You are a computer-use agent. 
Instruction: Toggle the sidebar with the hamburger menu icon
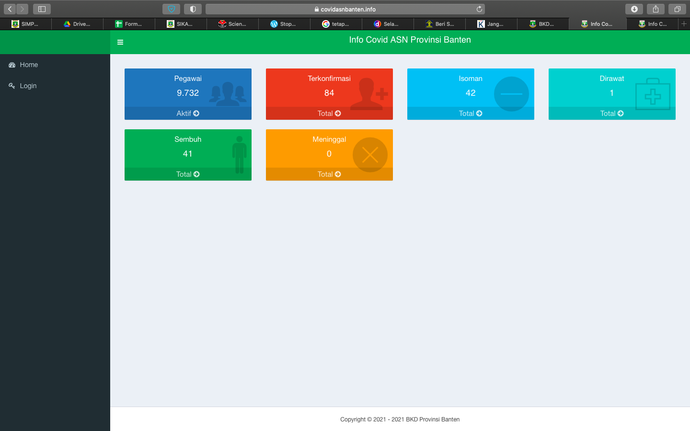120,42
